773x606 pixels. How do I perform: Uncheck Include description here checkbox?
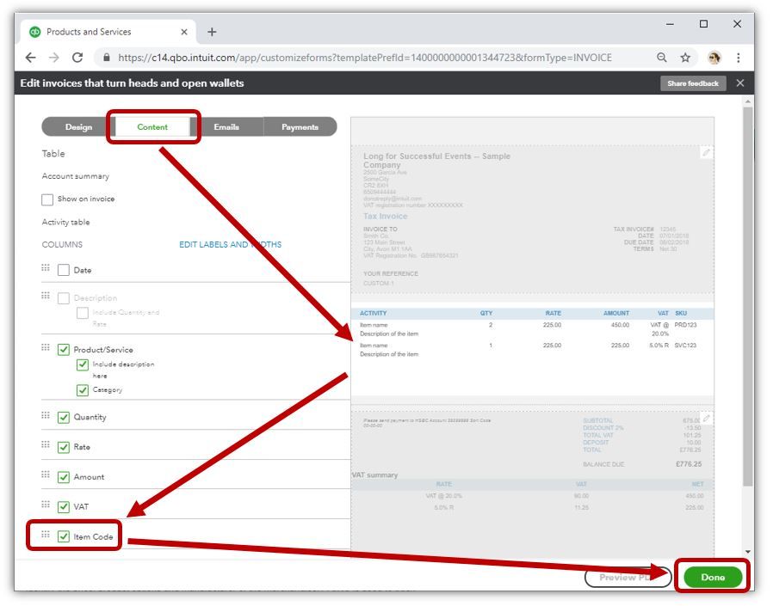point(83,364)
